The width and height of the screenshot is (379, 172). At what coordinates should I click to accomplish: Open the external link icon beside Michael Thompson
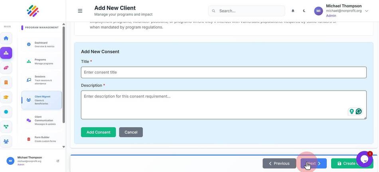[x=58, y=161]
